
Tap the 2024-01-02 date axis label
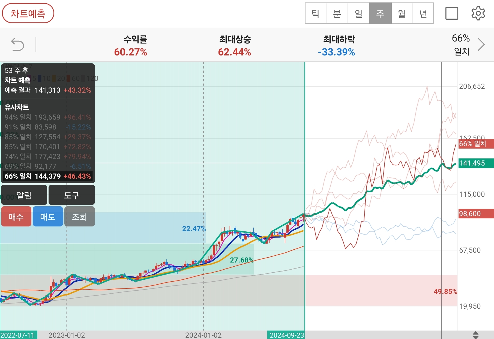point(203,335)
